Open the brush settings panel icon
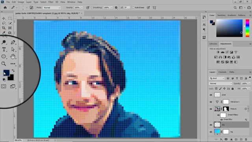This screenshot has height=142, width=252. [31, 7]
